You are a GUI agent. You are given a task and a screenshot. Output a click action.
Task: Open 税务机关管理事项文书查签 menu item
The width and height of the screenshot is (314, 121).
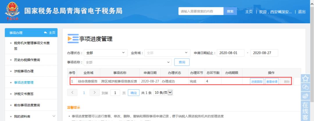click(32, 45)
